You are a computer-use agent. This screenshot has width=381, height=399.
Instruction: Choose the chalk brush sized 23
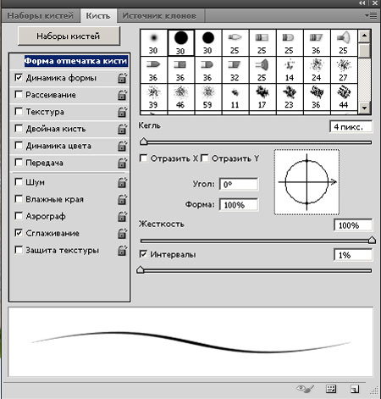pyautogui.click(x=290, y=97)
